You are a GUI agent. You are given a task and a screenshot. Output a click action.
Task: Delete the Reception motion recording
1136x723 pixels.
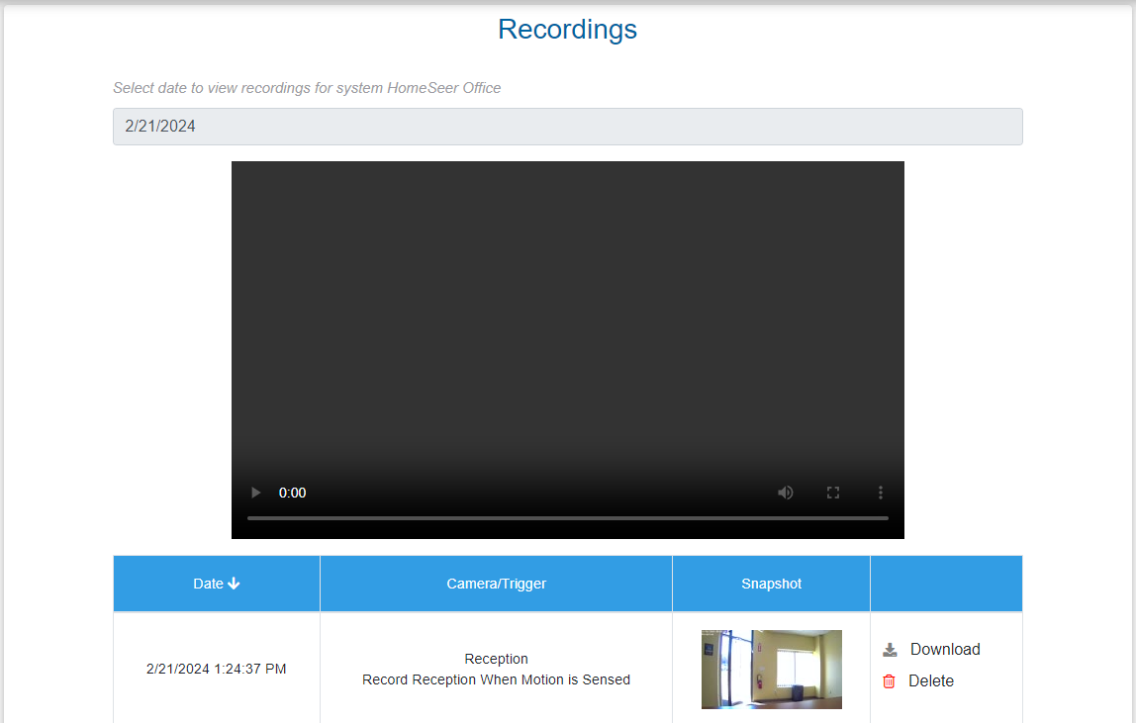point(931,680)
